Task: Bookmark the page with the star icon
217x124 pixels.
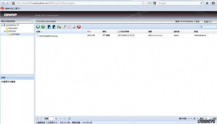Action: point(143,3)
